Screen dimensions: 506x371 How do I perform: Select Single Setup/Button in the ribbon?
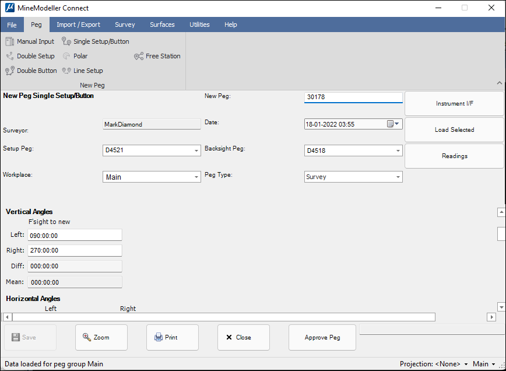(x=96, y=41)
